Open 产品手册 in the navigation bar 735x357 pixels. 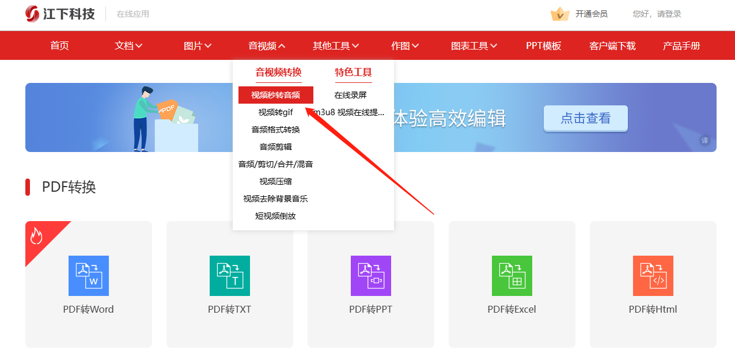pyautogui.click(x=681, y=46)
